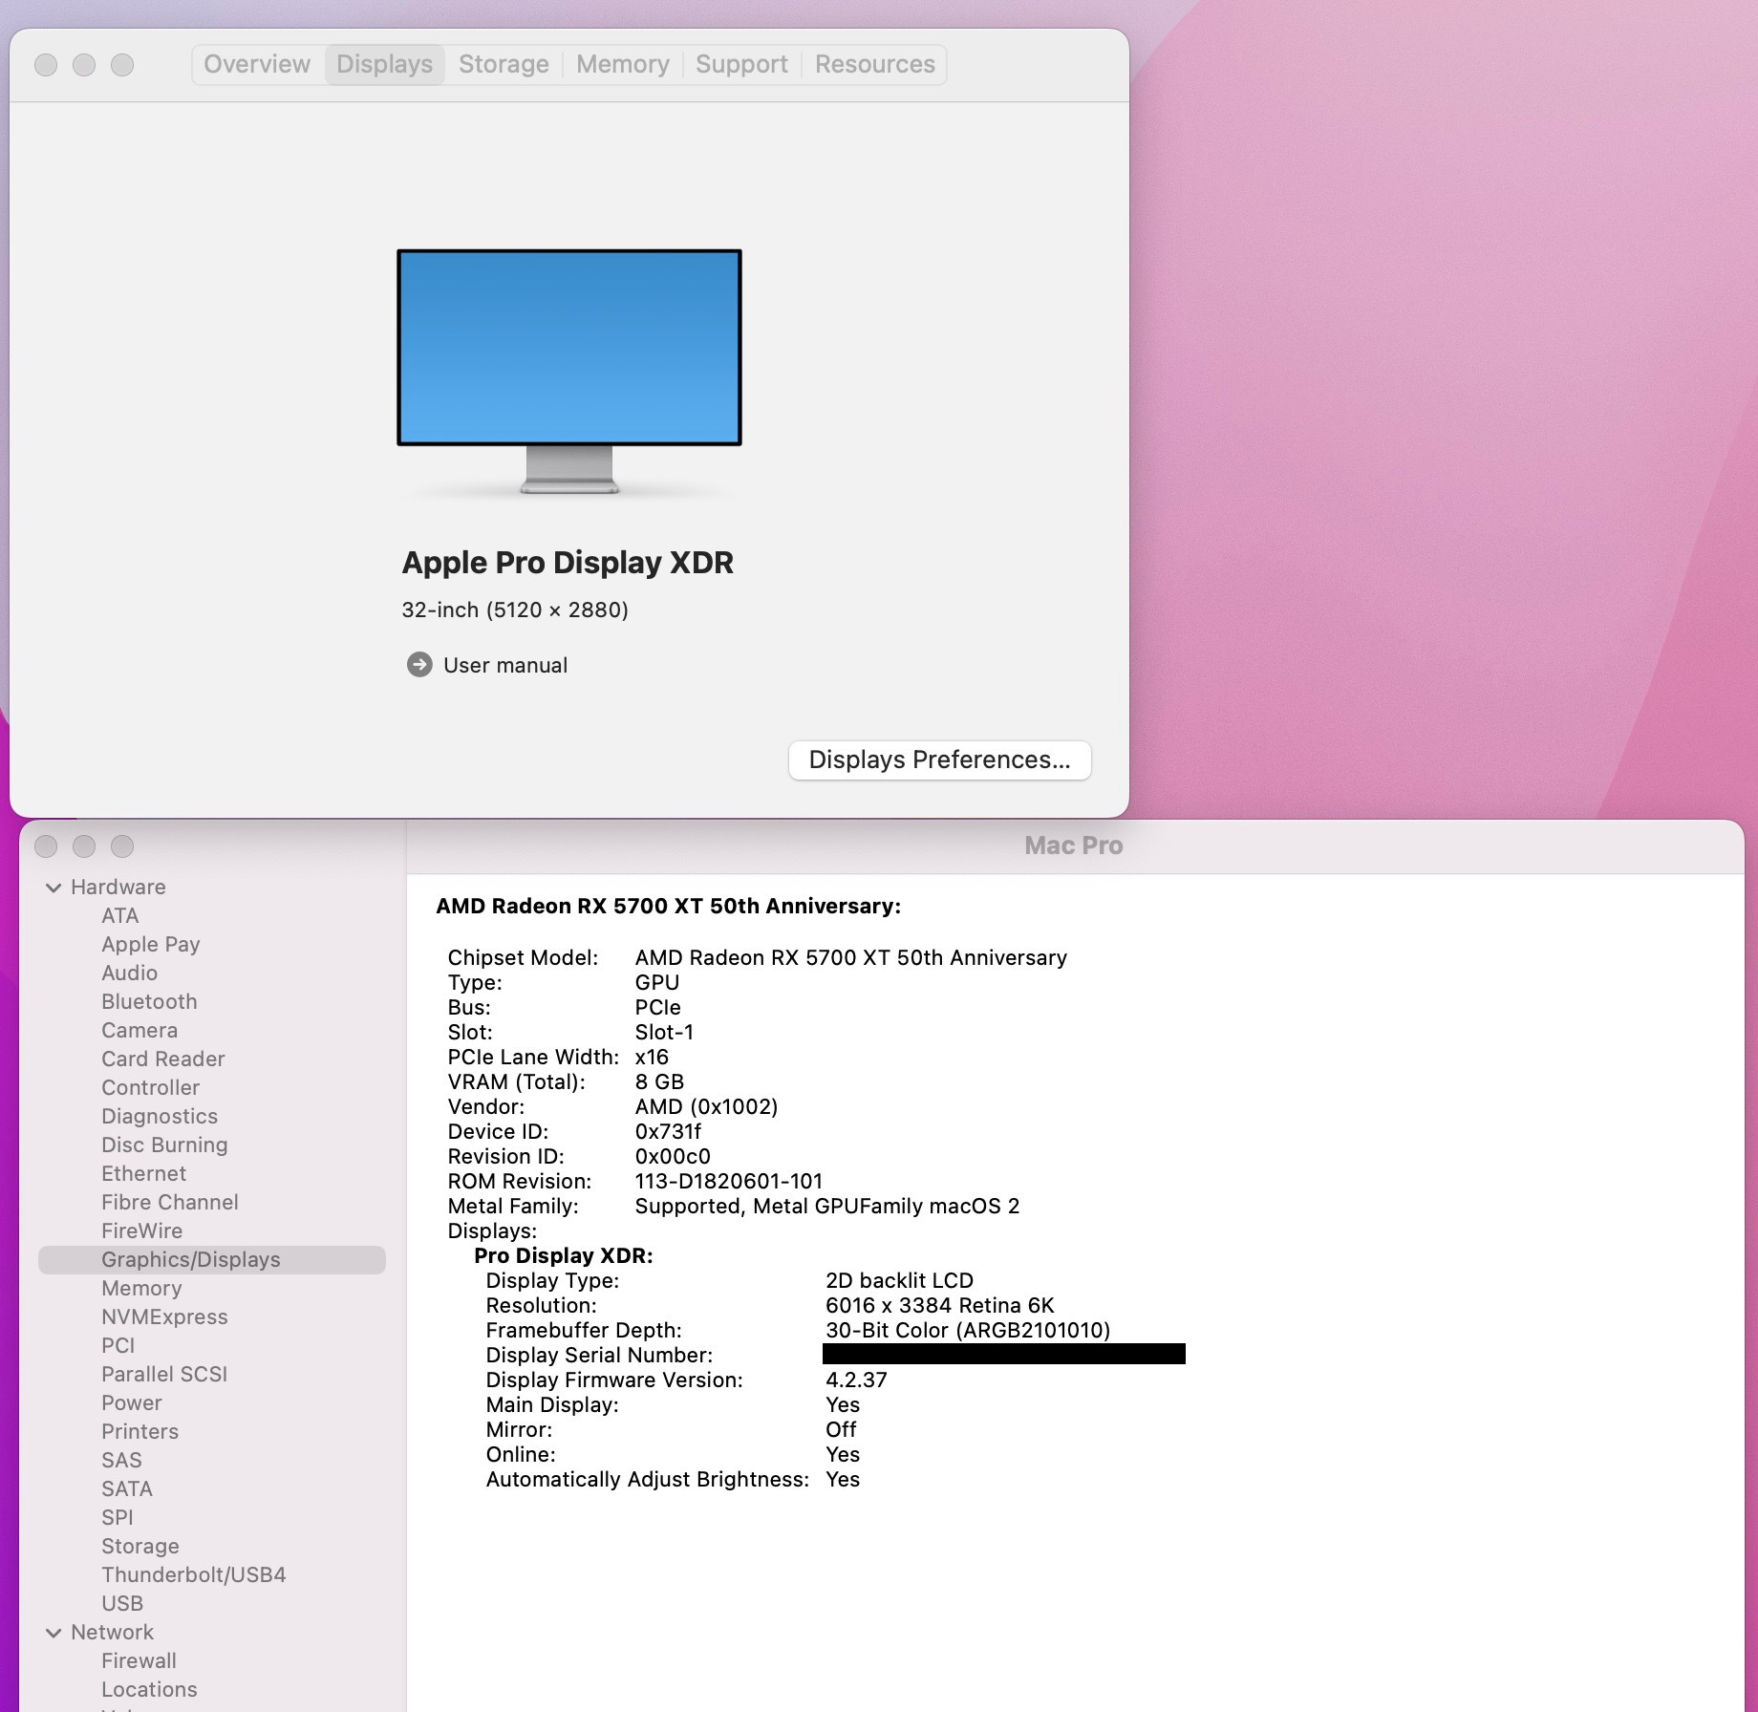Click the Pro Display XDR monitor image

pyautogui.click(x=569, y=371)
